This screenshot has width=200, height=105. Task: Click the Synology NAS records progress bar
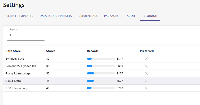(101, 59)
